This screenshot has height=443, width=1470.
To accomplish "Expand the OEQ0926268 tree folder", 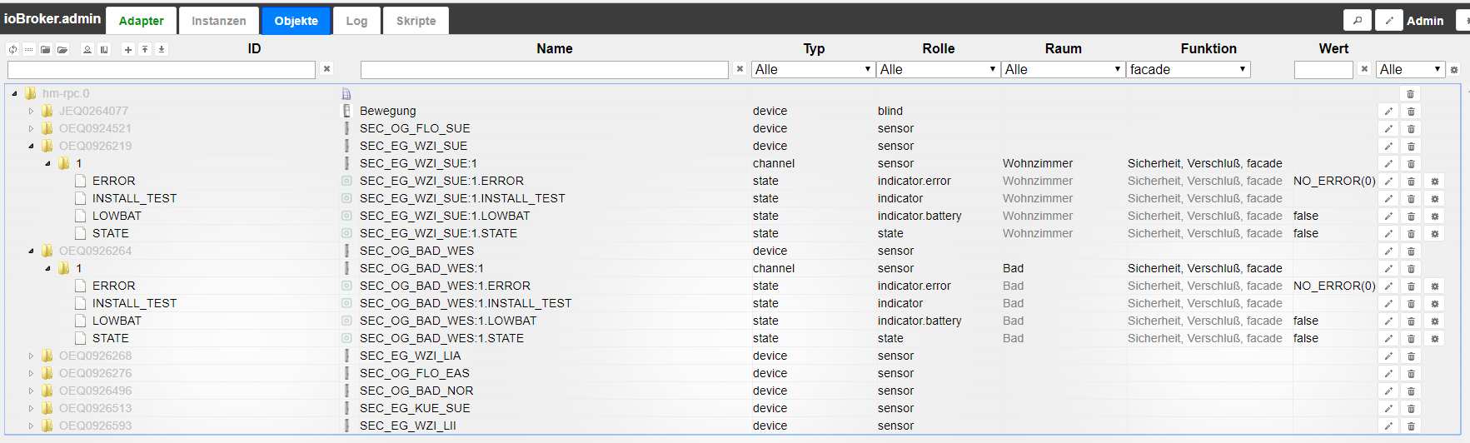I will pyautogui.click(x=32, y=356).
